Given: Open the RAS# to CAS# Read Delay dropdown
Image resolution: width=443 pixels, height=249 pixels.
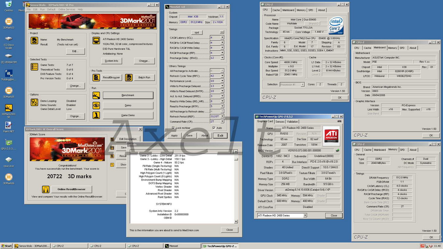Looking at the screenshot, I should (222, 42).
